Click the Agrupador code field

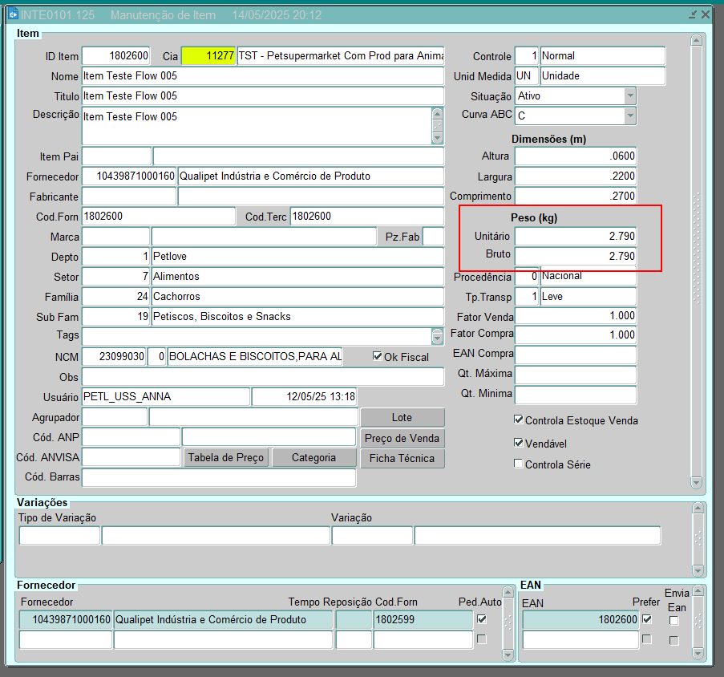tap(115, 417)
